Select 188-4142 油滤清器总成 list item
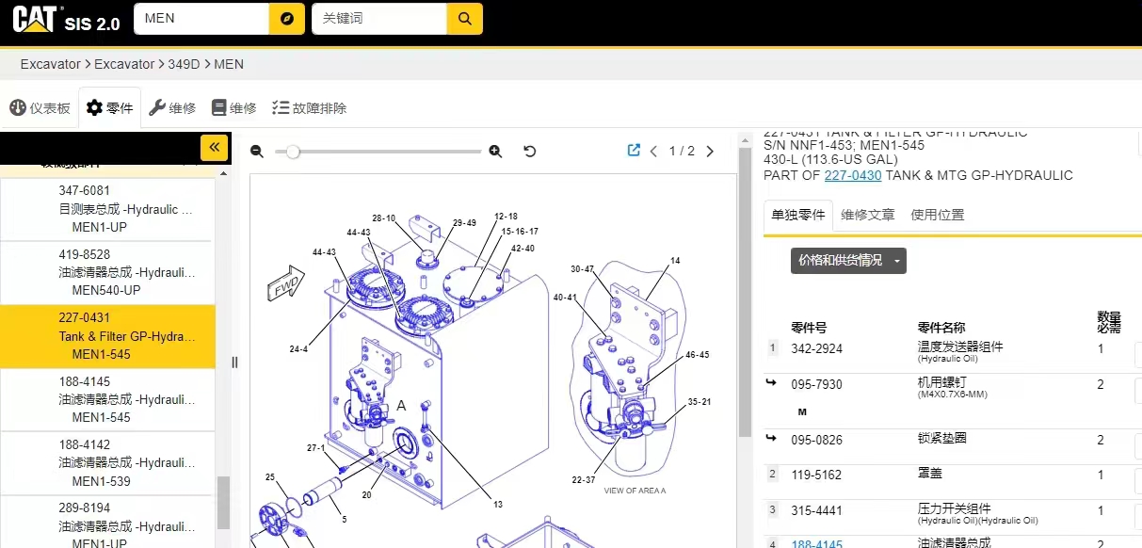Viewport: 1142px width, 548px height. pyautogui.click(x=107, y=463)
